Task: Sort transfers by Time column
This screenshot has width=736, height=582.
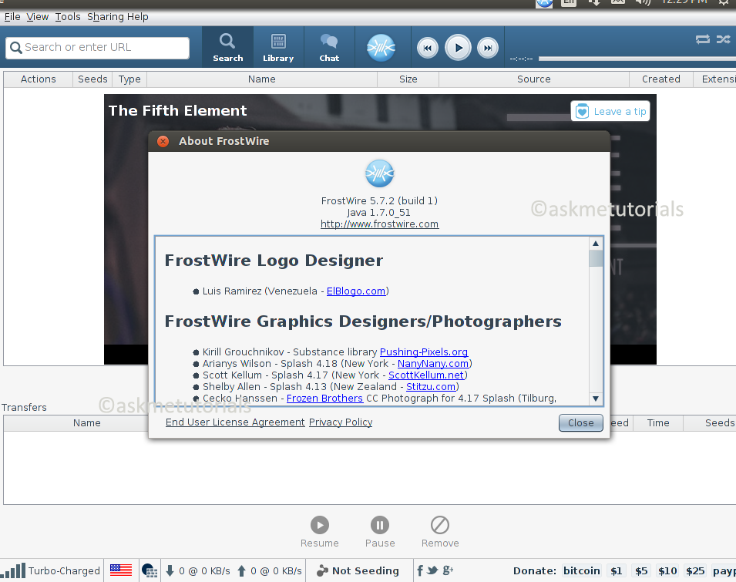Action: point(658,423)
